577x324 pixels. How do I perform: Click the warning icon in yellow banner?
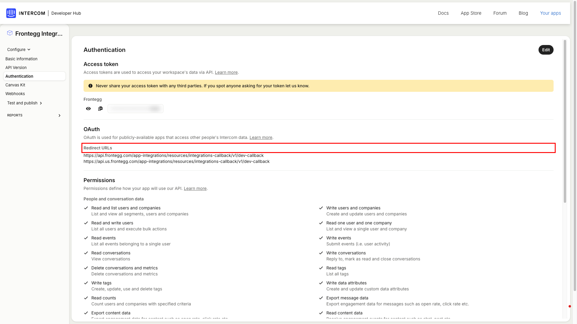coord(90,86)
